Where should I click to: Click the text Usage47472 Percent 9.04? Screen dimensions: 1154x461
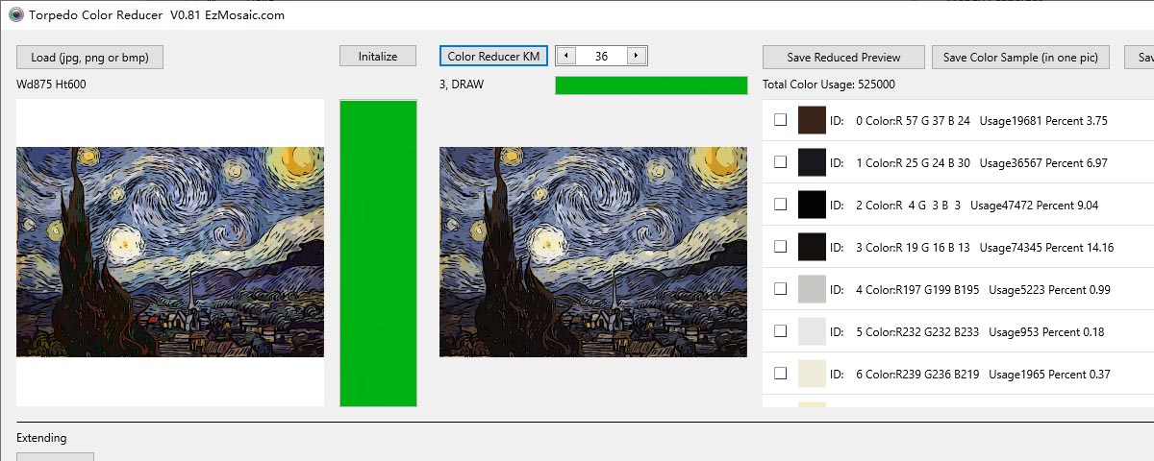(1034, 206)
